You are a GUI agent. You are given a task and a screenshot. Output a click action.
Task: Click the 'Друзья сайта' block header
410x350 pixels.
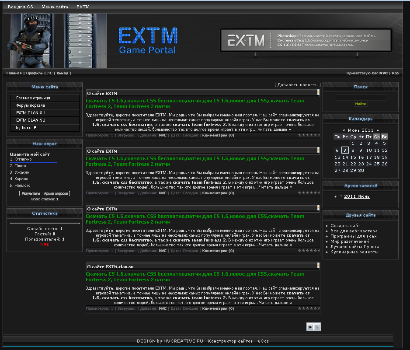[x=361, y=215]
